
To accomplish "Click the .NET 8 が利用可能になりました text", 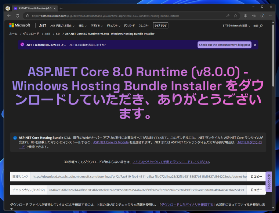I will tap(46, 45).
